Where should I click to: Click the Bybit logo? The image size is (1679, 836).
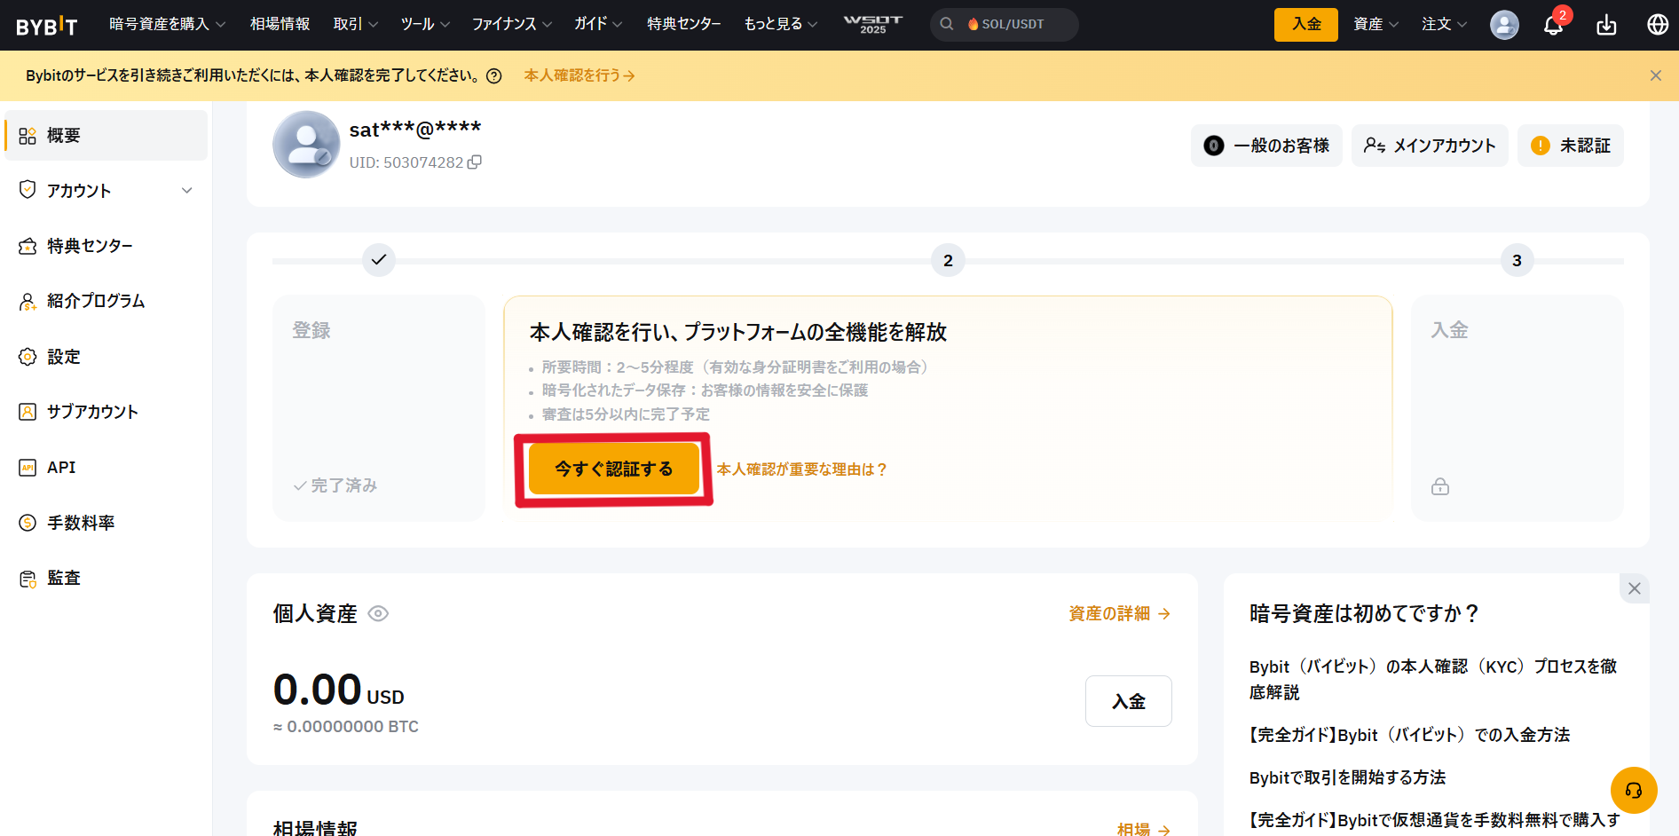pyautogui.click(x=47, y=26)
